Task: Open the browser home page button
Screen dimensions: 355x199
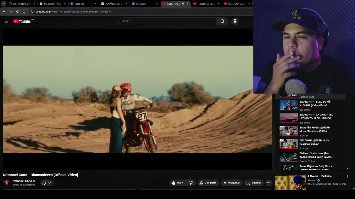Action: pyautogui.click(x=24, y=12)
